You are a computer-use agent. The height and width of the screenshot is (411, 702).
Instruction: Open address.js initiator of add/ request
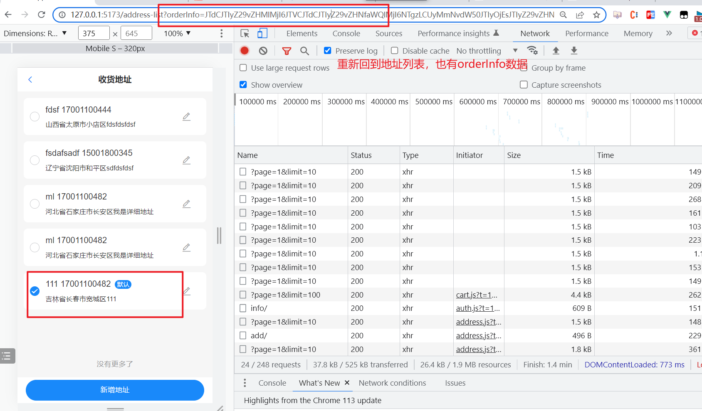point(479,336)
